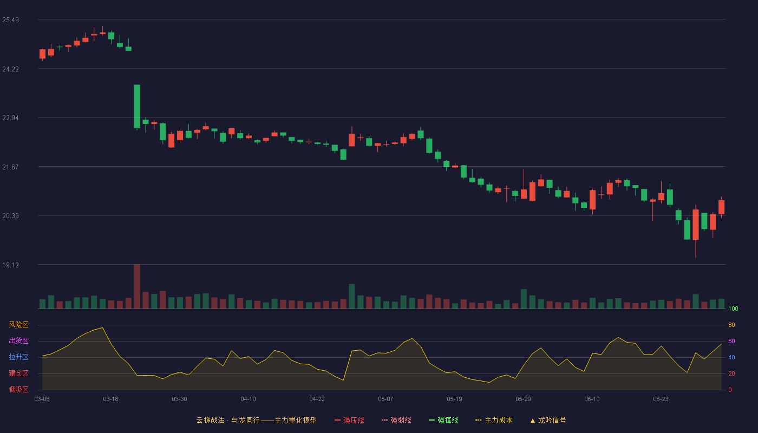Toggle the 主力成本 legend item
Image resolution: width=758 pixels, height=433 pixels.
[494, 420]
